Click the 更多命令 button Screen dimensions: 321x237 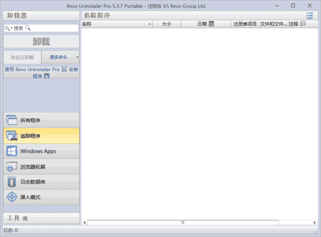tap(58, 57)
